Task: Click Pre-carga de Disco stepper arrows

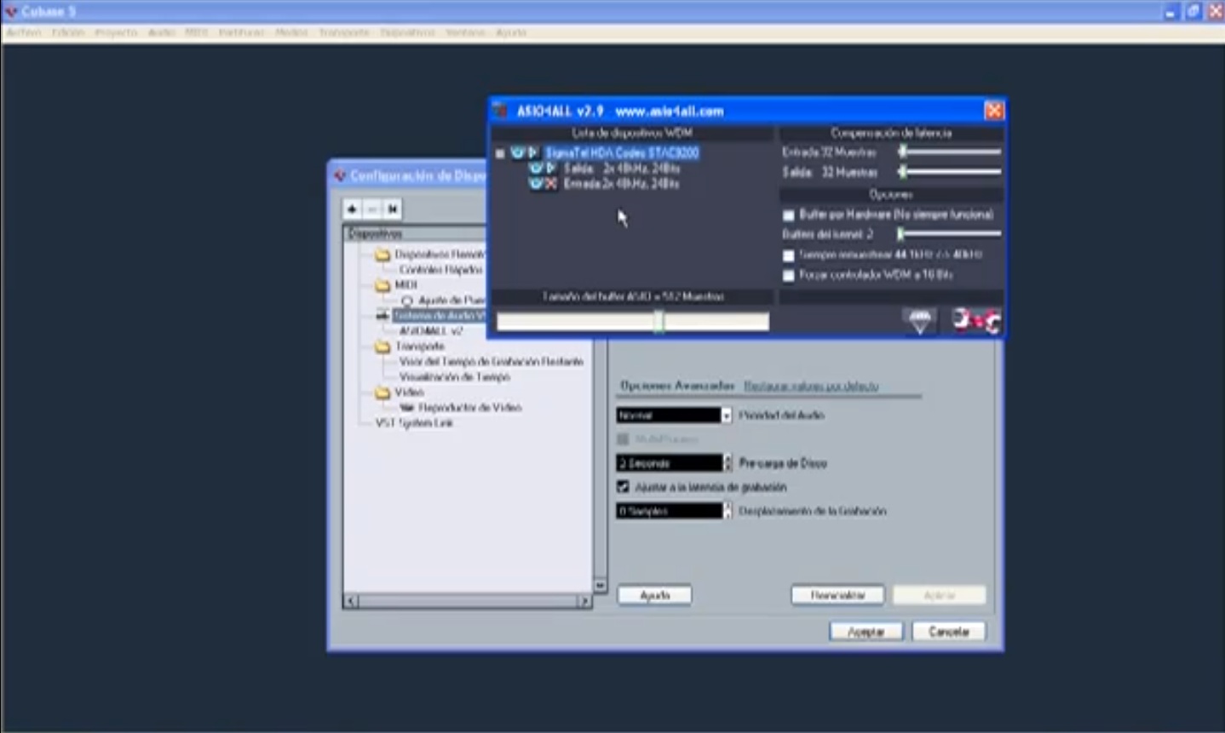Action: [x=728, y=463]
